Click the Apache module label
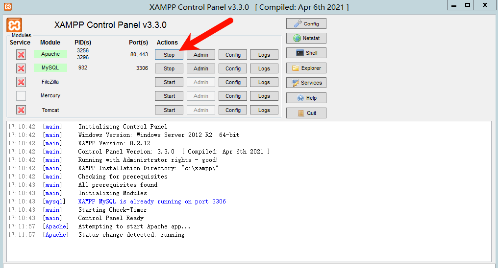Screen dimensions: 498x268 [50, 54]
